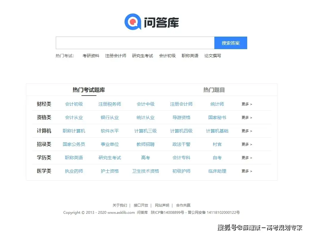Open the 论文撰写 hot exam link
Screen dimensions: 309x234
coord(212,56)
